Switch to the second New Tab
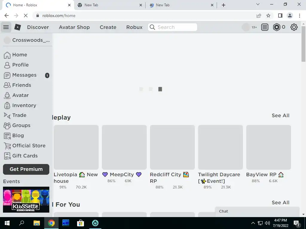The image size is (306, 229). [109, 5]
